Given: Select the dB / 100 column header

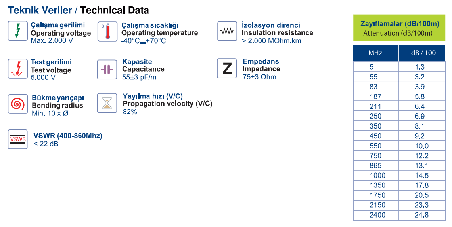Looking at the screenshot, I should click(422, 53).
